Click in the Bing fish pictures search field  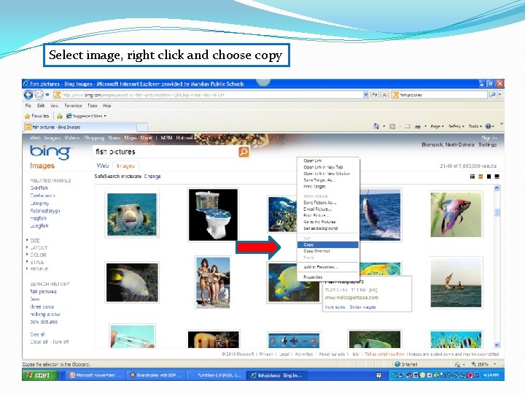166,152
